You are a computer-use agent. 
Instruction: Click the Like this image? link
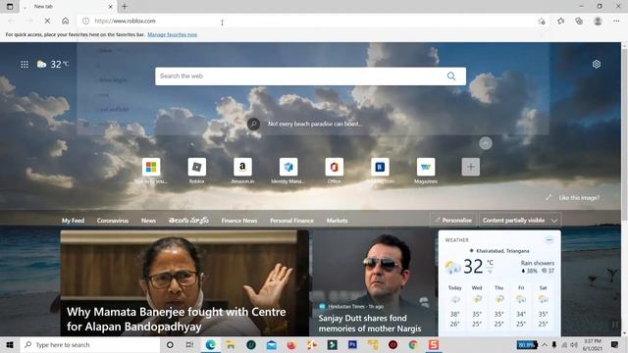point(579,198)
